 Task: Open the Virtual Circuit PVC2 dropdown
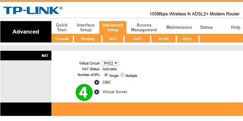[x=111, y=63]
